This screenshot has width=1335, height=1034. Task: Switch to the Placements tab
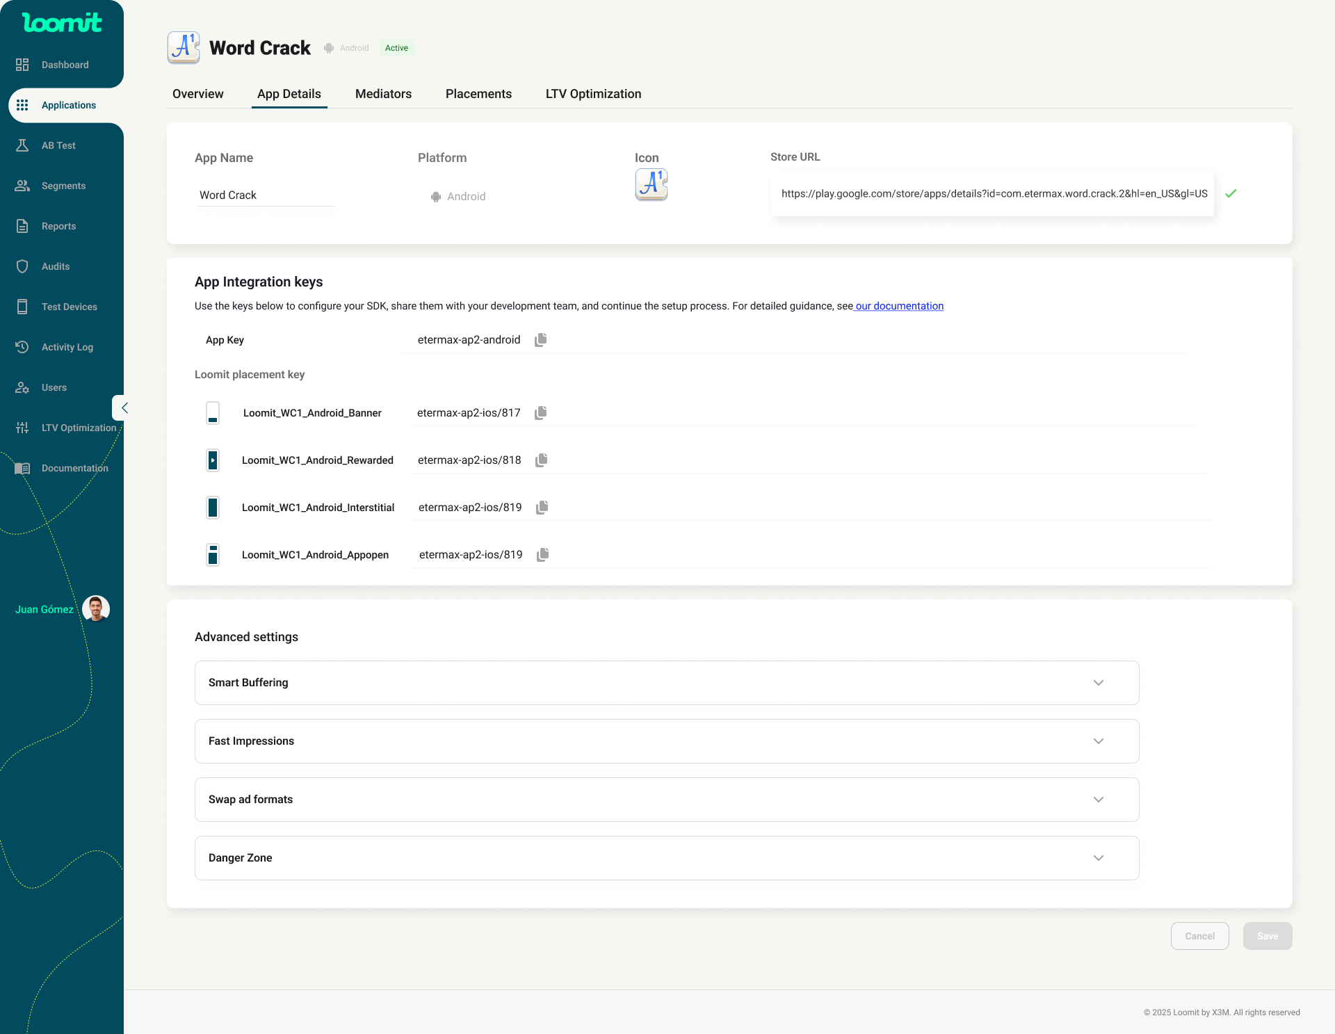[478, 94]
